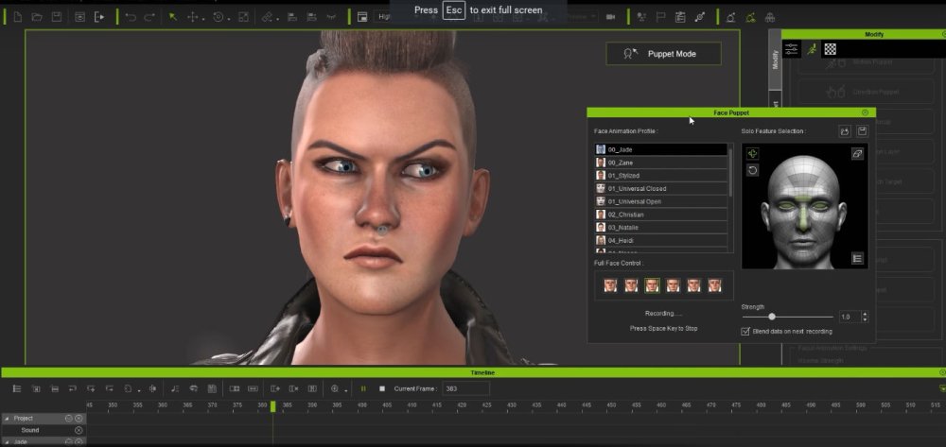
Task: Select 01_Universal Closed profile
Action: (660, 189)
